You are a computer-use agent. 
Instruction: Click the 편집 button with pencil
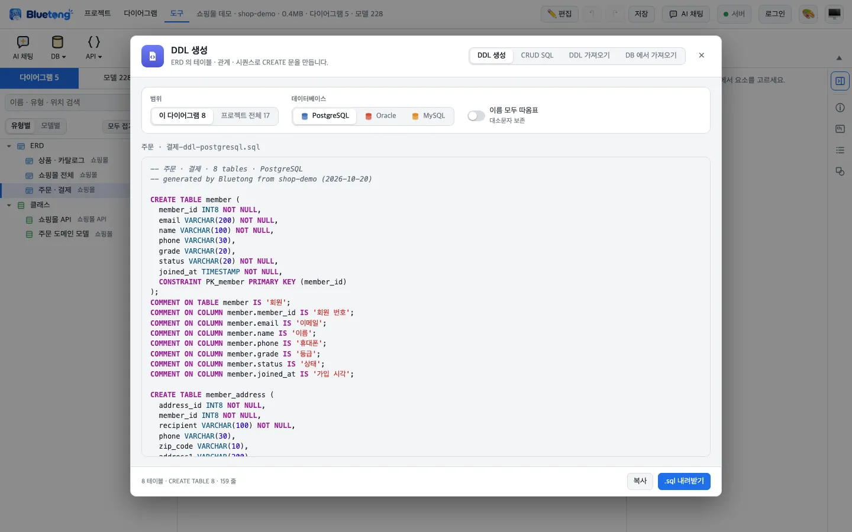[559, 14]
